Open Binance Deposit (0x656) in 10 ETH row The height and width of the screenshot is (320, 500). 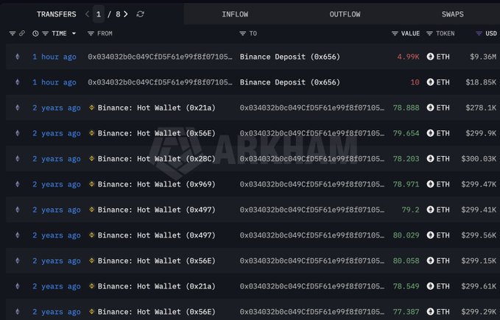[290, 82]
